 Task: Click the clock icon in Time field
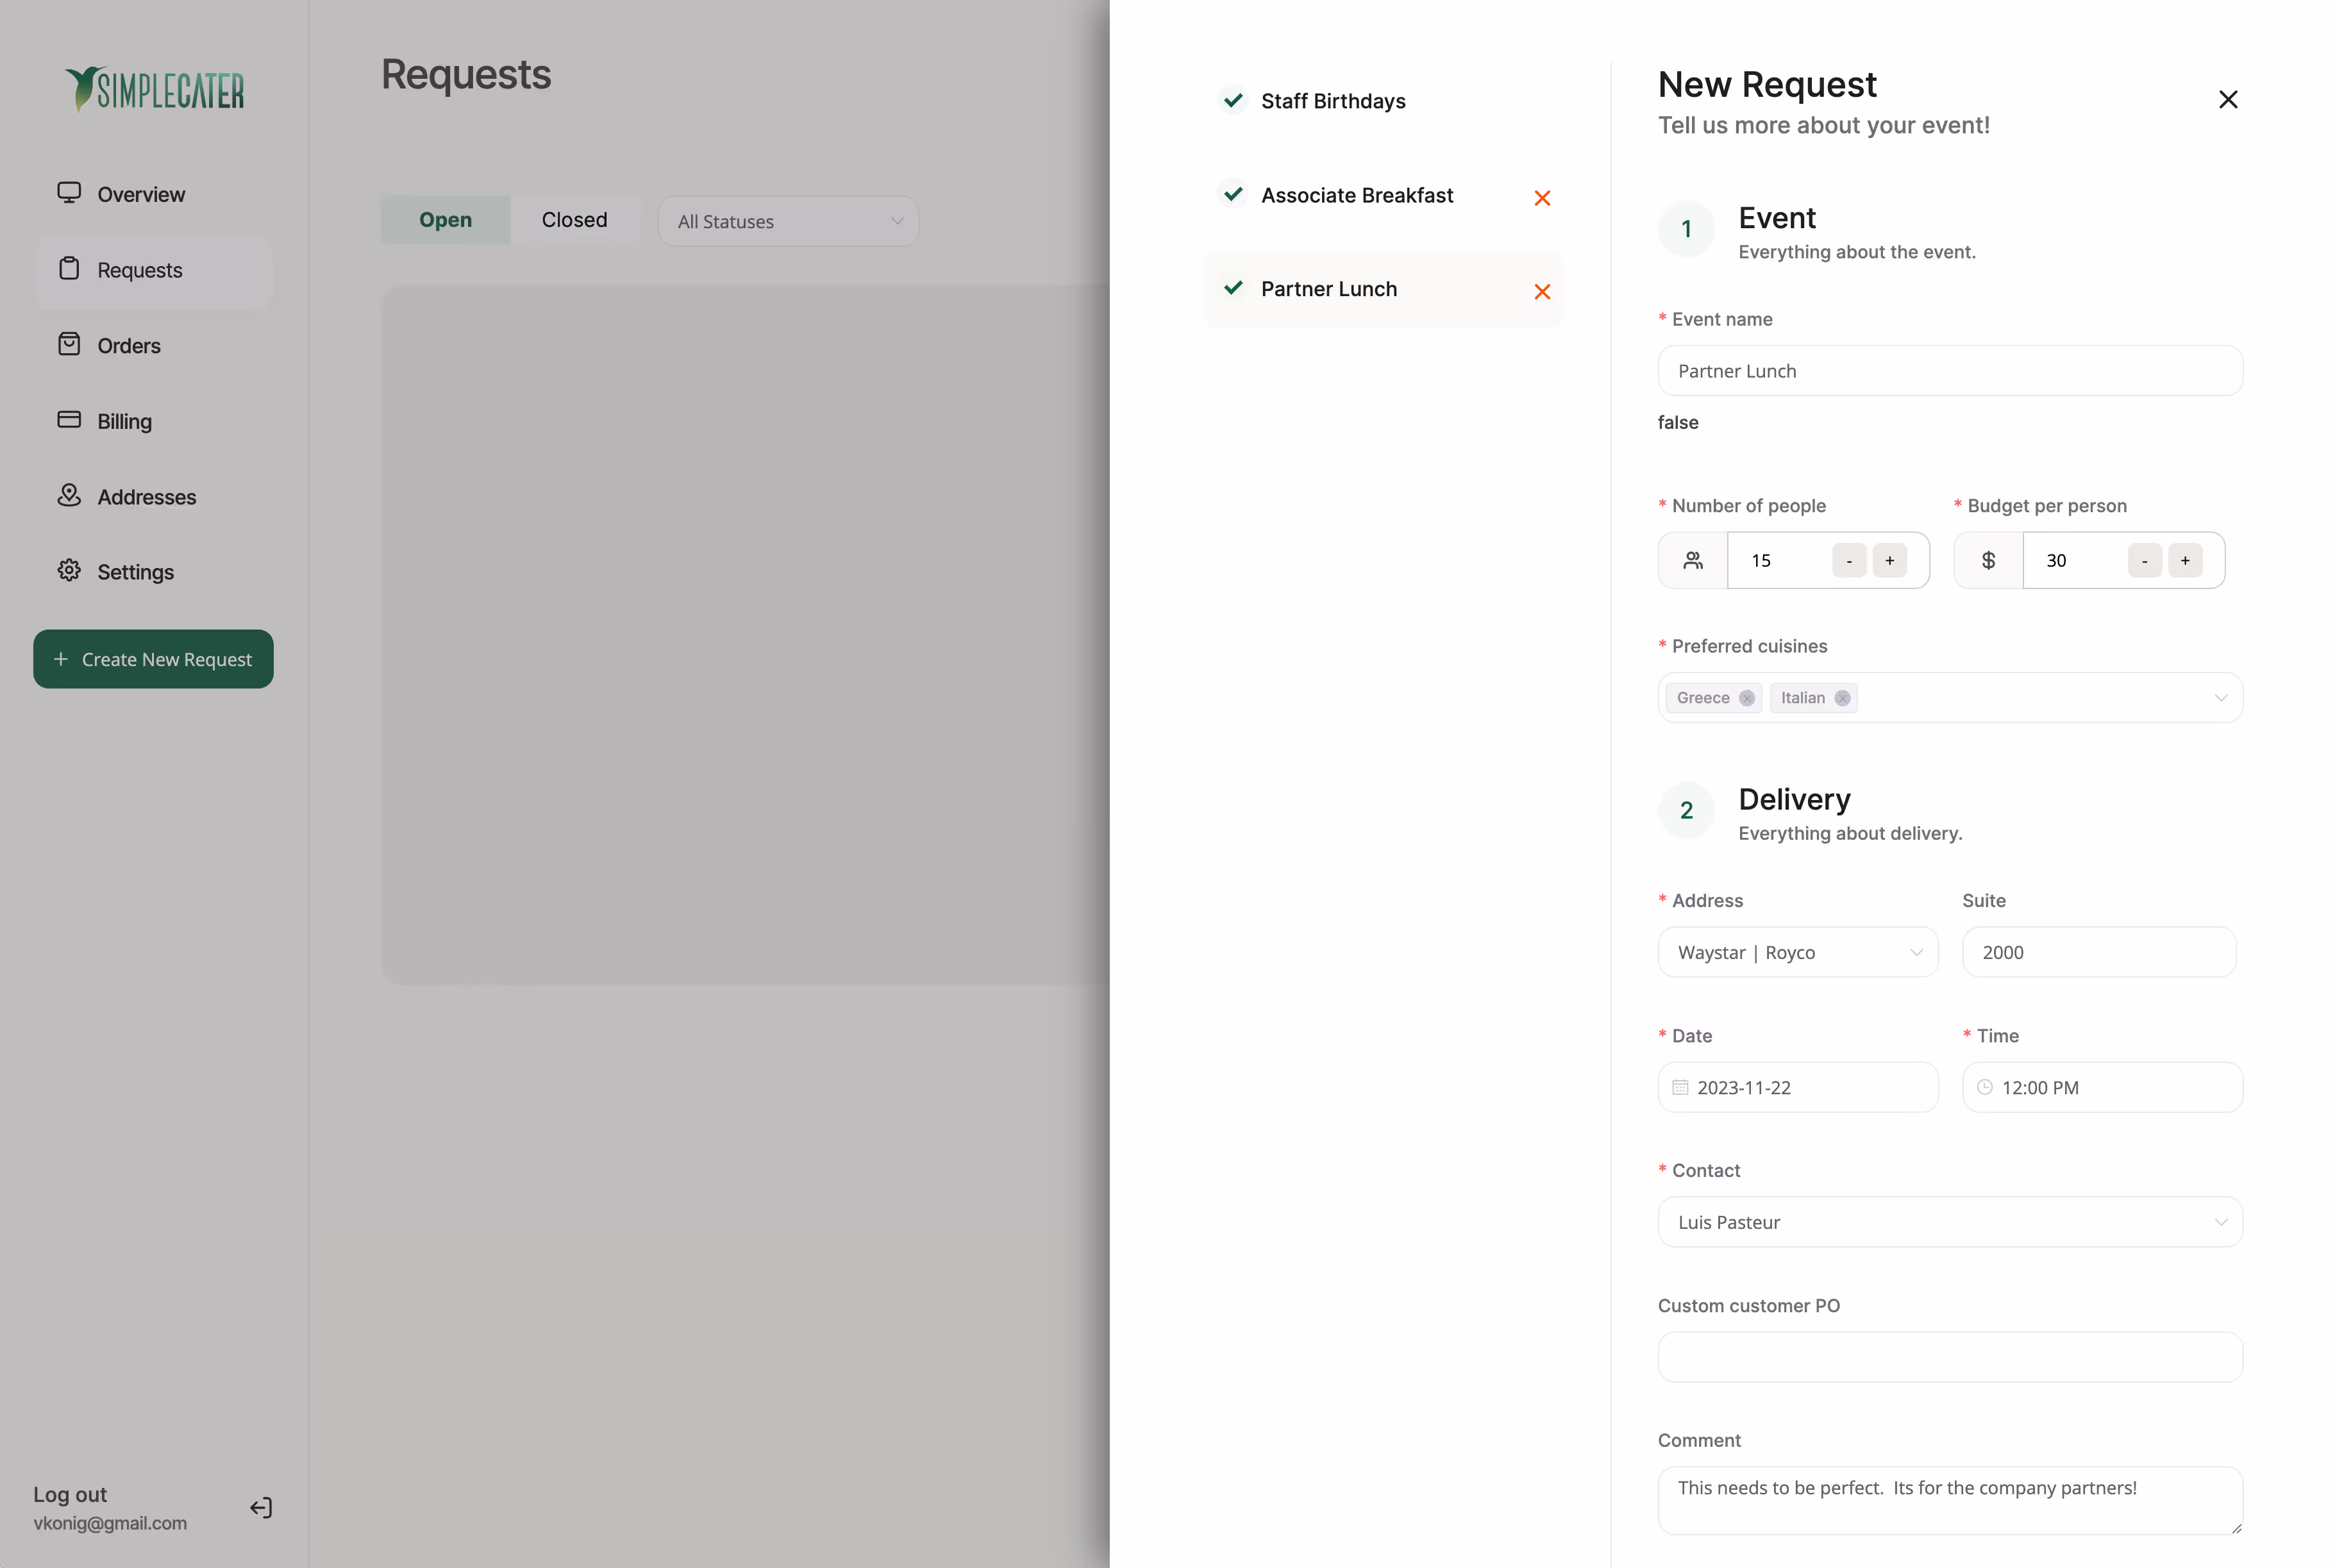click(x=1984, y=1087)
